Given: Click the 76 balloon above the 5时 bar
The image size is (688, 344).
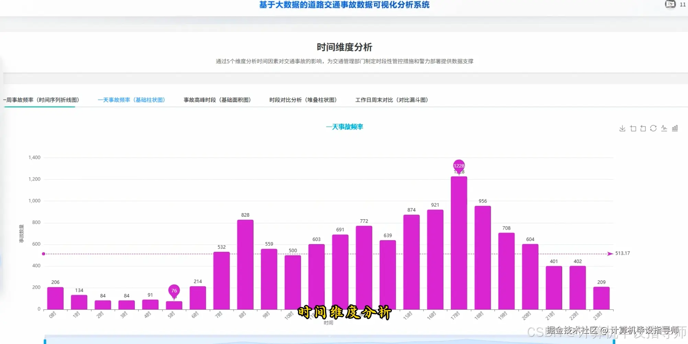Looking at the screenshot, I should click(173, 290).
